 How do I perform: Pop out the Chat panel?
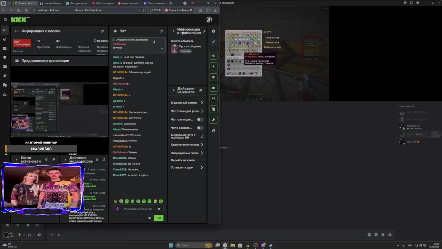[x=161, y=31]
